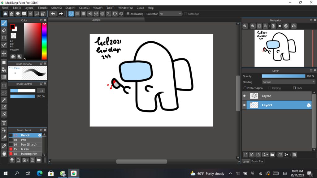
Task: Select the Text tool
Action: pyautogui.click(x=4, y=123)
